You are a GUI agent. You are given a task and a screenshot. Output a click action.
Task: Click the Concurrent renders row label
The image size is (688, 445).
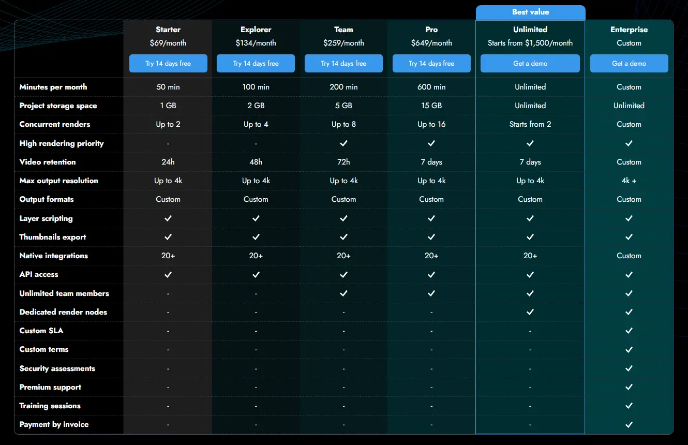[55, 124]
